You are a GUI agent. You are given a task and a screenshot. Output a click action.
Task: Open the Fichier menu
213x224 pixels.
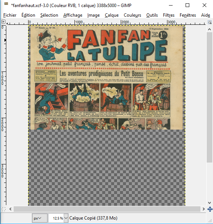10,15
